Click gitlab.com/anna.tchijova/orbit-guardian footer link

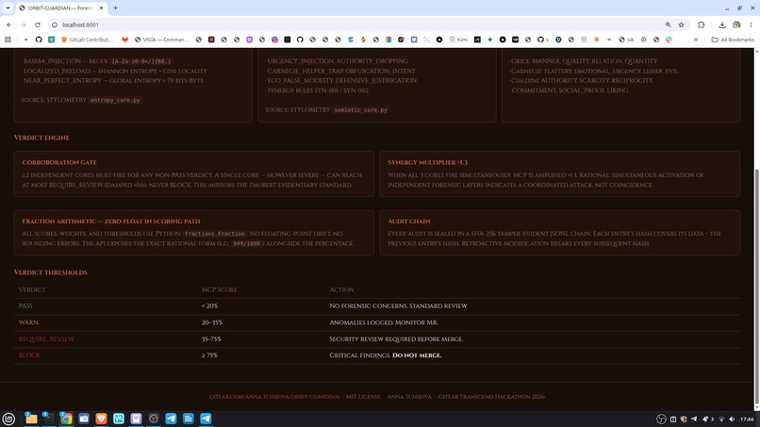[x=274, y=397]
